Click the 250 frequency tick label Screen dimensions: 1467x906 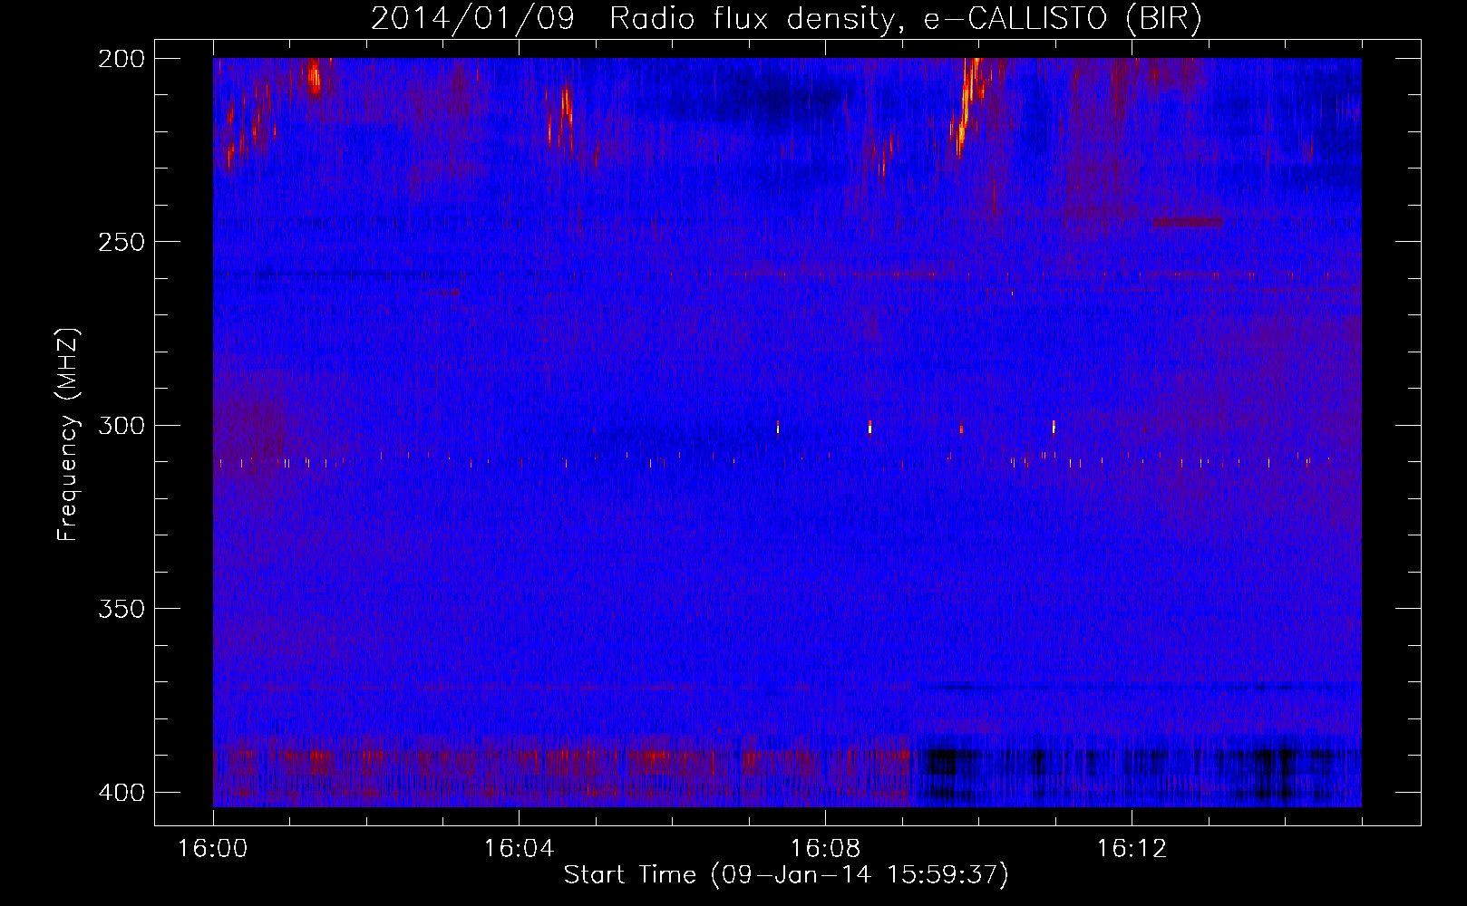point(121,242)
